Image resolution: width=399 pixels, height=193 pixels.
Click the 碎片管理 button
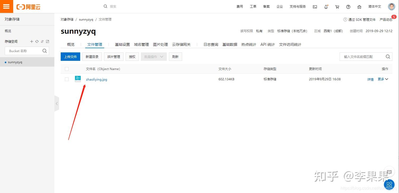tap(114, 57)
